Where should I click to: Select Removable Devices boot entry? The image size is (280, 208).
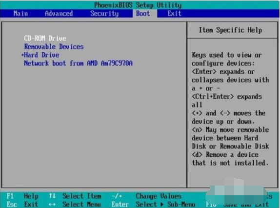pyautogui.click(x=54, y=47)
